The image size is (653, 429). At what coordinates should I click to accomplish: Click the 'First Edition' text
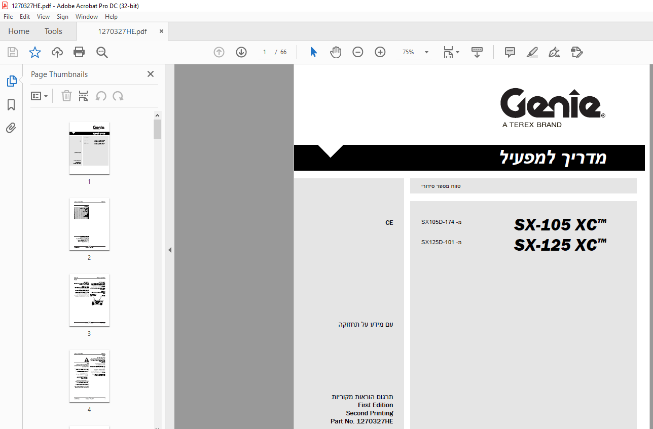tap(375, 405)
